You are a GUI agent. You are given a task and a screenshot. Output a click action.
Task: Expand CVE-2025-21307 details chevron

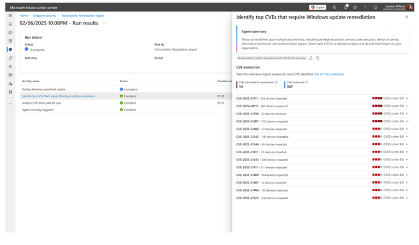407,121
